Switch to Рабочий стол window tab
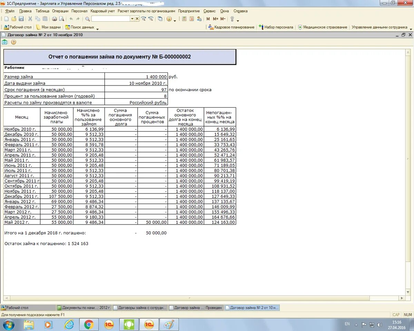The width and height of the screenshot is (414, 331). [28, 308]
